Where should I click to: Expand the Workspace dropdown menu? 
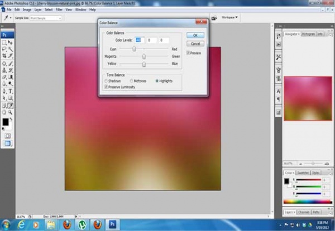click(229, 17)
